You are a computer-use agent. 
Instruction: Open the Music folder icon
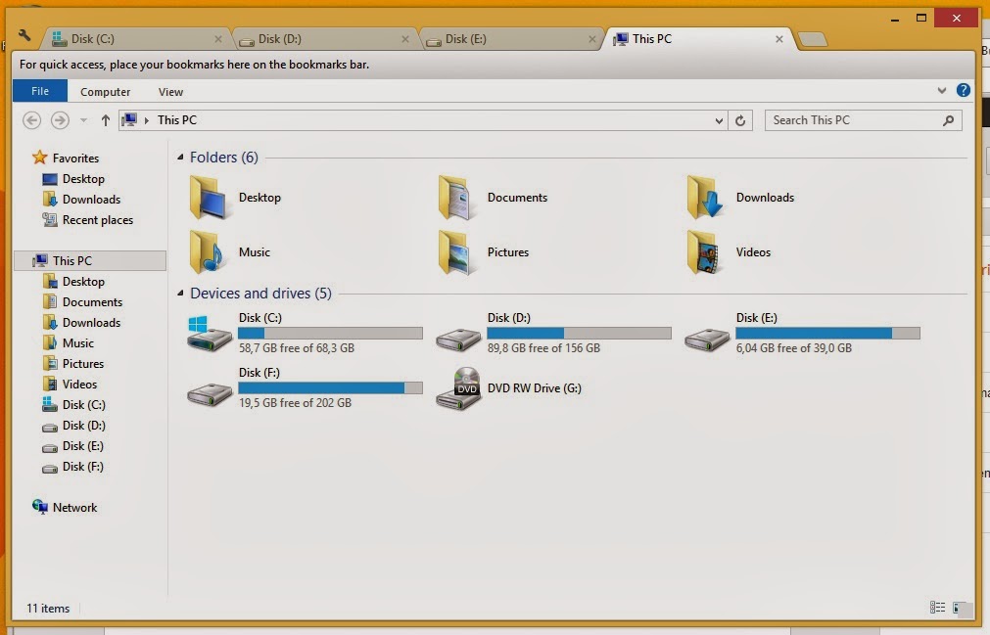(x=208, y=252)
